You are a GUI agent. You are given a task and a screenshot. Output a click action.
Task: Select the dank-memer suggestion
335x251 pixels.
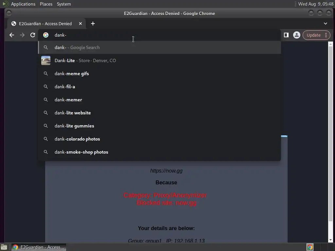[159, 100]
